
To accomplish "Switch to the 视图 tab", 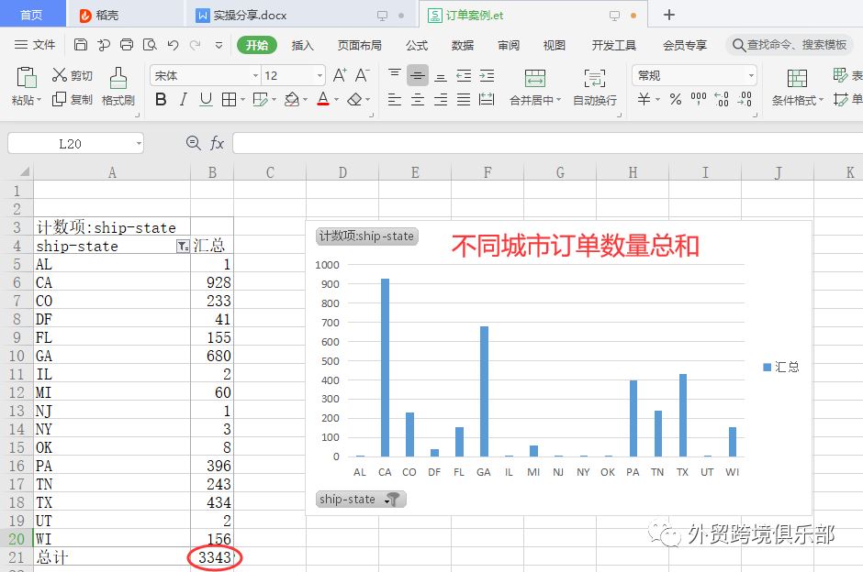I will click(x=555, y=45).
